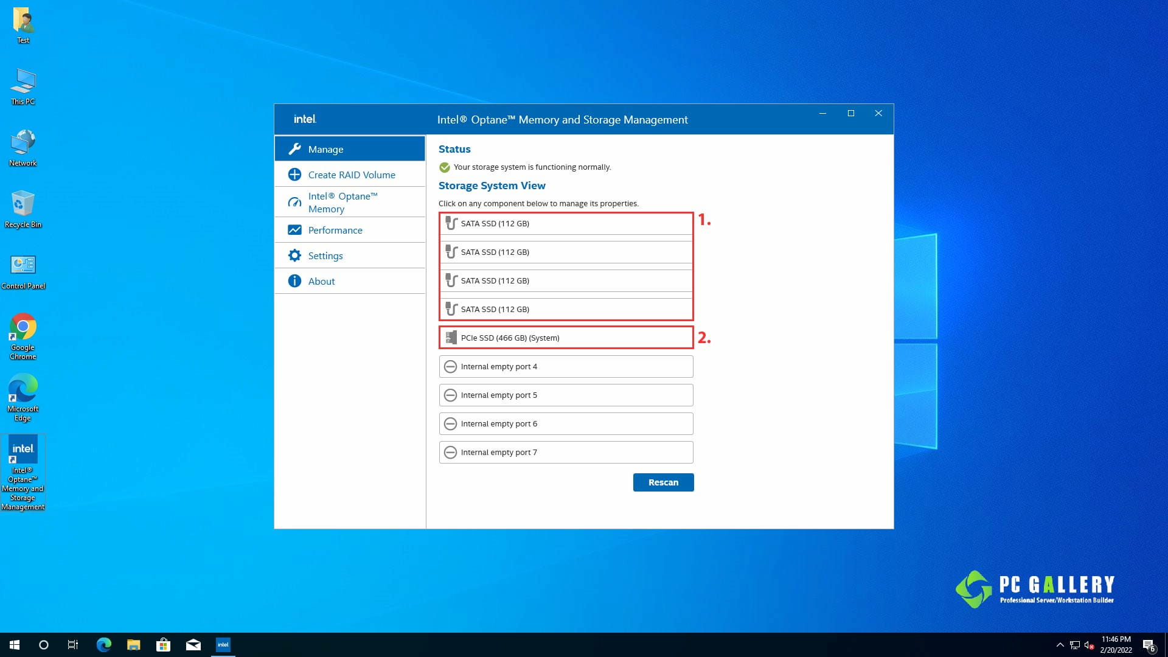The image size is (1168, 657).
Task: Open Intel Optane Memory gauge item
Action: pos(350,202)
